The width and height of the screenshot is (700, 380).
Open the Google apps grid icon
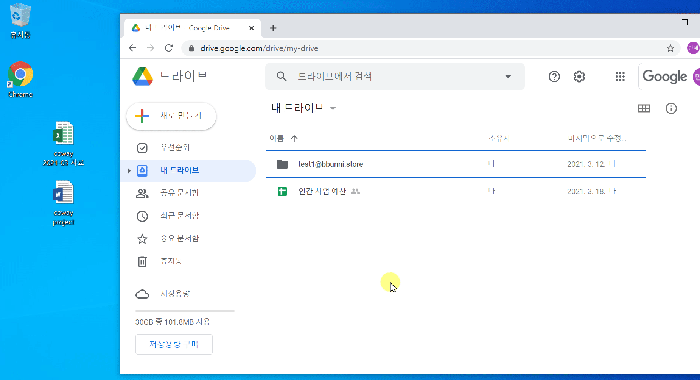point(620,77)
